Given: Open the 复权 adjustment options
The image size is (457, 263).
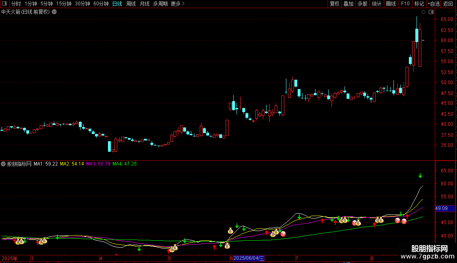Looking at the screenshot, I should coord(334,4).
